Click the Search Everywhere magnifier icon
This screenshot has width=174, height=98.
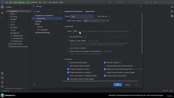(x=151, y=2)
